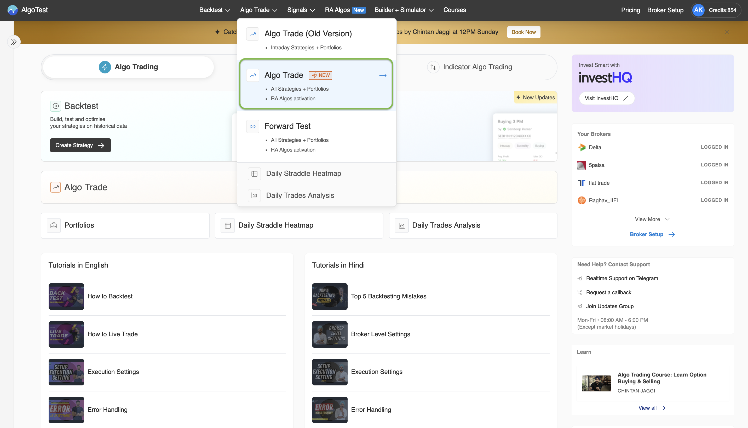Click the Forward Test fast-forward icon
Viewport: 748px width, 428px height.
click(x=252, y=126)
